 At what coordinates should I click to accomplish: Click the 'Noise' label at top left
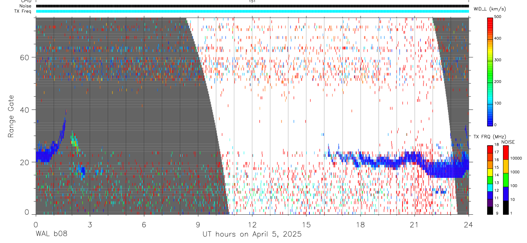coord(25,6)
